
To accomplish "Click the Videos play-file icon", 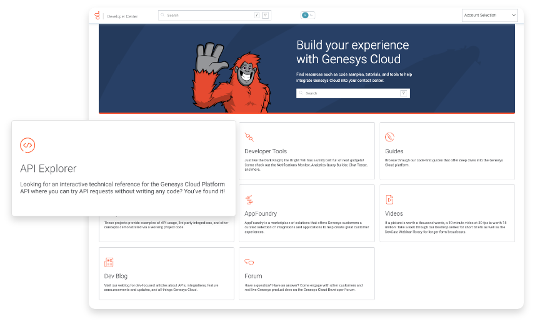I will (389, 200).
